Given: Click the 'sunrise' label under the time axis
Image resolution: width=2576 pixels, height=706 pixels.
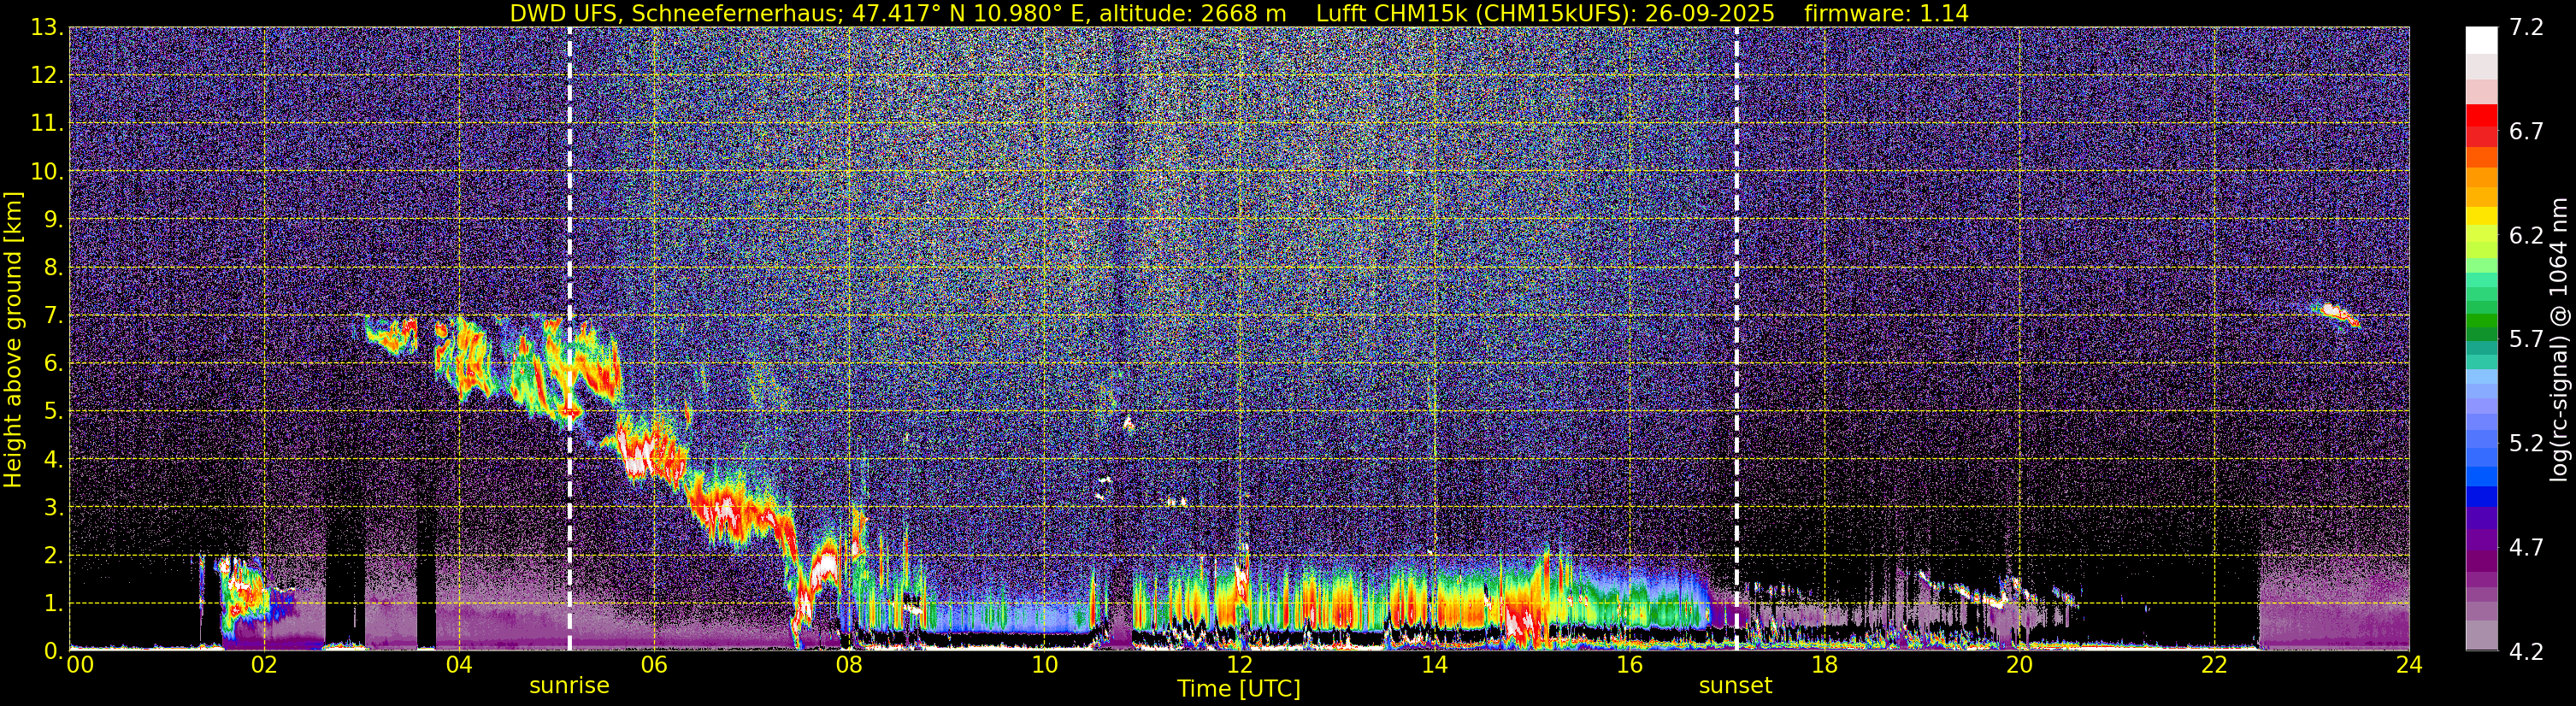Looking at the screenshot, I should (x=569, y=686).
